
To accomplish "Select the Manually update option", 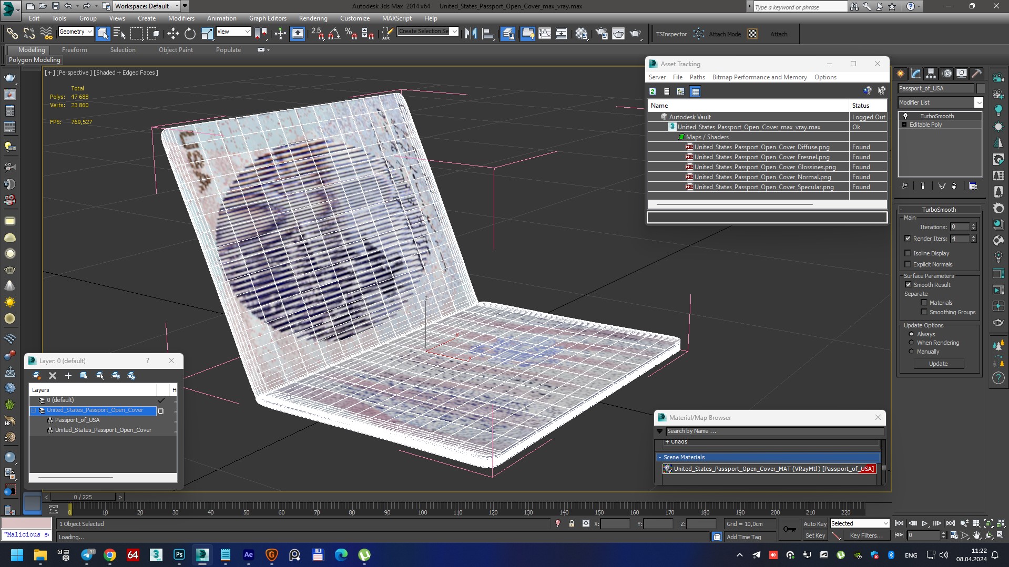I will [911, 352].
